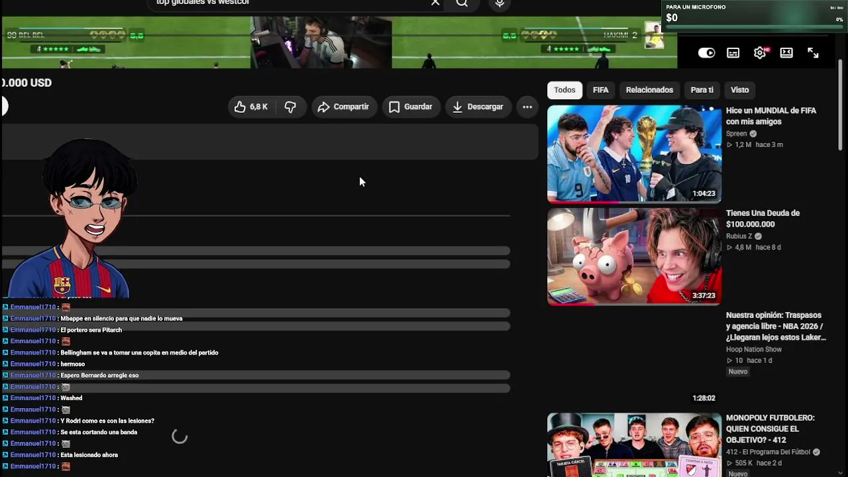Switch the player to theater mode
The height and width of the screenshot is (477, 848).
[786, 53]
